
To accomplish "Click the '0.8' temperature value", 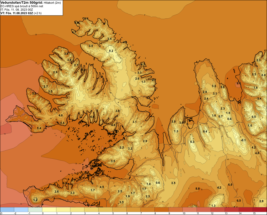I will 264,75.
